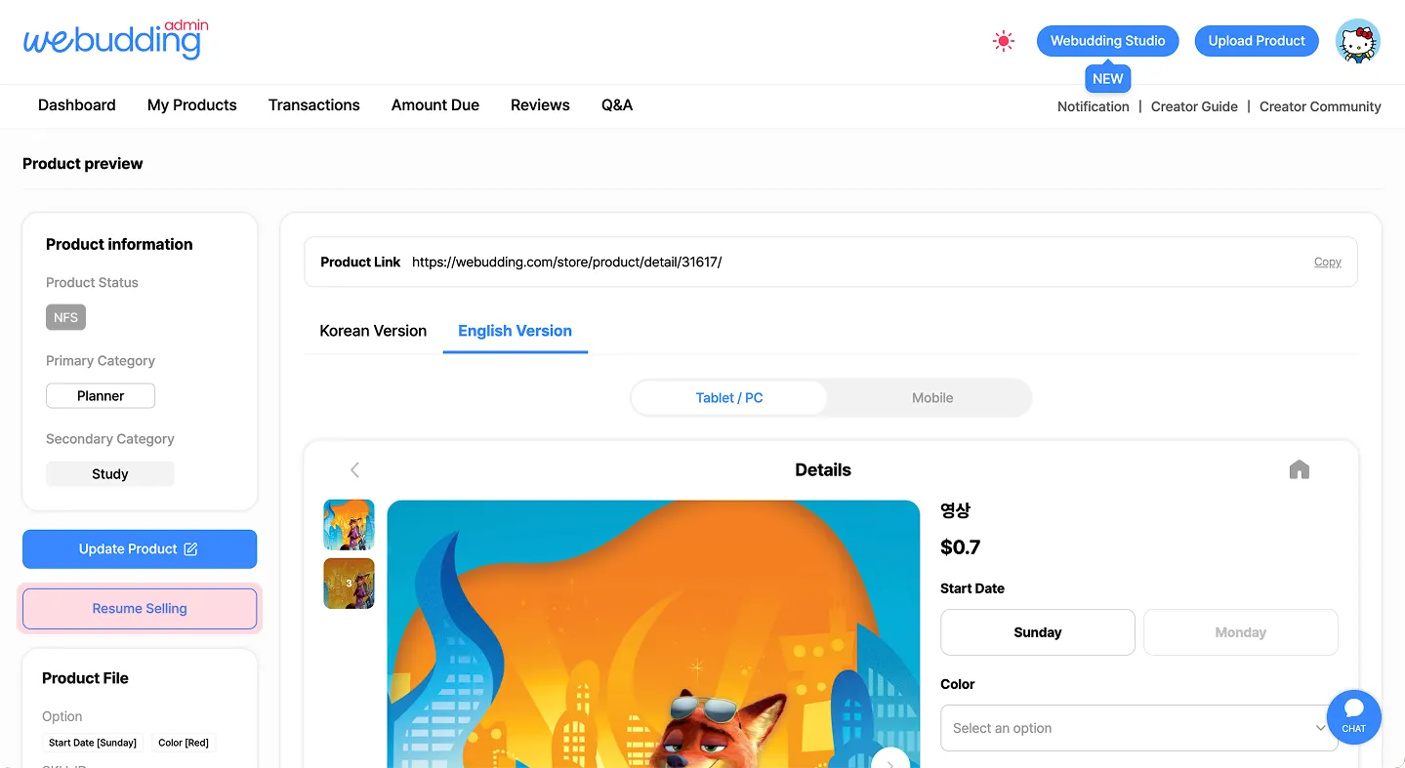
Task: Click the Study secondary category field
Action: (110, 473)
